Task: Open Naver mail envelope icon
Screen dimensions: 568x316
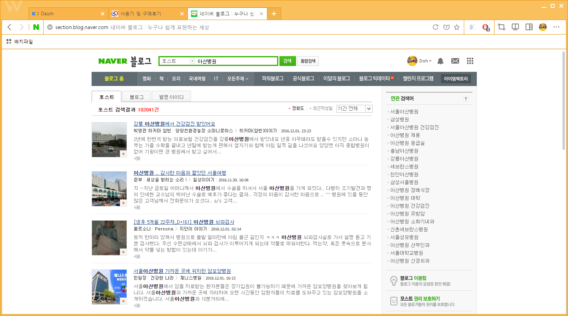Action: click(455, 61)
